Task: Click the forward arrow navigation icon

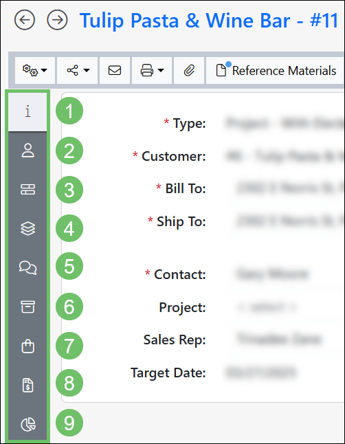Action: point(57,20)
